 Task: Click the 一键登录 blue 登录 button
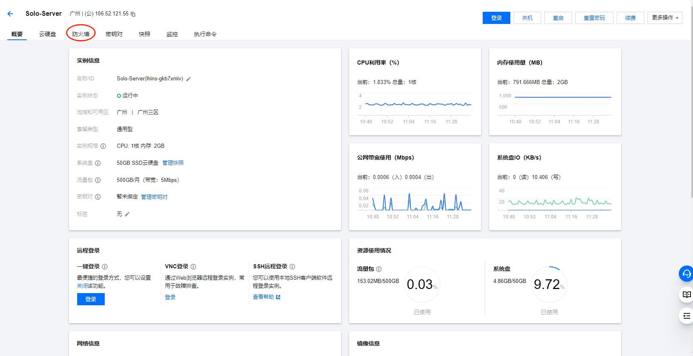91,299
